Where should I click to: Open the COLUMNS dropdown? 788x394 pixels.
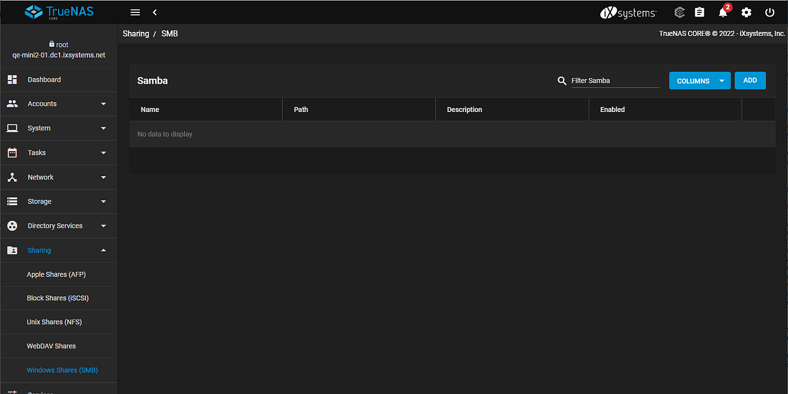click(x=699, y=81)
